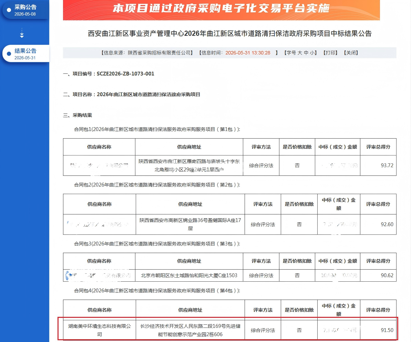Click the dashed down-arrow between timeline steps

coord(22,33)
